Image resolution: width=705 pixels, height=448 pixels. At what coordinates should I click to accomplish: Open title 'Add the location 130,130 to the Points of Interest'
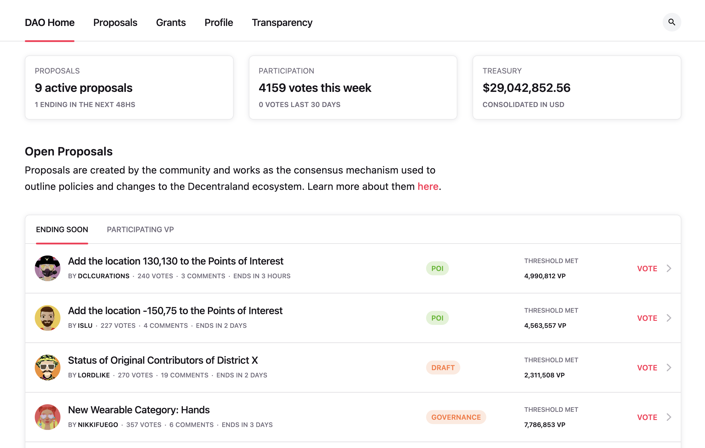click(176, 261)
